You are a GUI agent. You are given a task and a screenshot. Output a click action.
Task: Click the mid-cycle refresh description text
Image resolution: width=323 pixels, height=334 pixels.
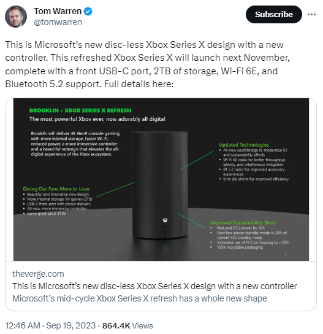140,298
